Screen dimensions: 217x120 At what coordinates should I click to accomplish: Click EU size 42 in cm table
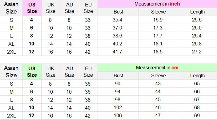pos(88,116)
